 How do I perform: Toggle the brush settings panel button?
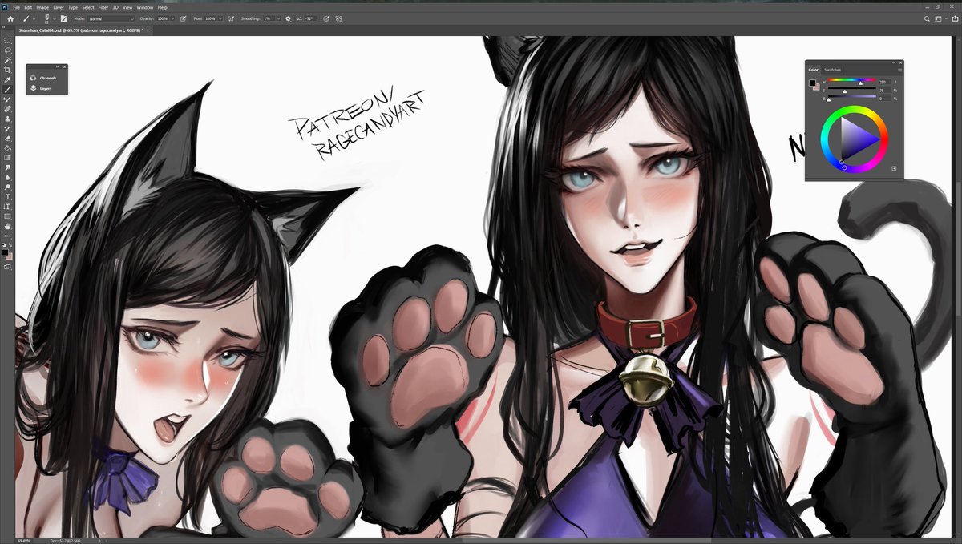click(64, 18)
